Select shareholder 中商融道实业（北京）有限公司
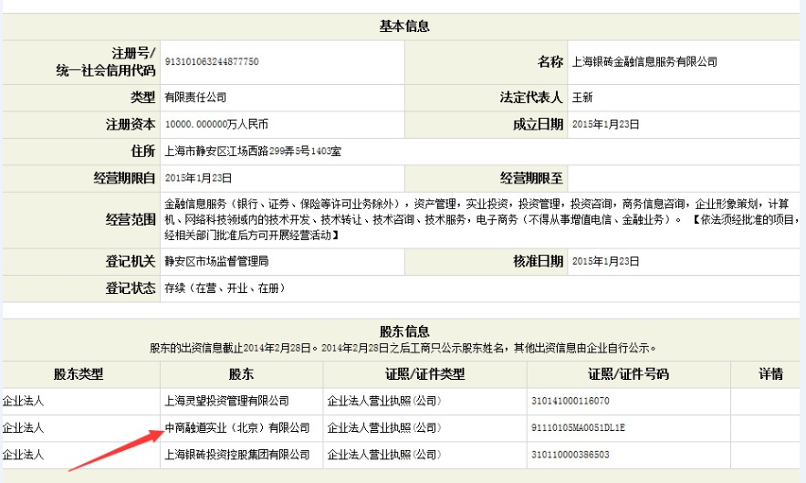 [237, 428]
